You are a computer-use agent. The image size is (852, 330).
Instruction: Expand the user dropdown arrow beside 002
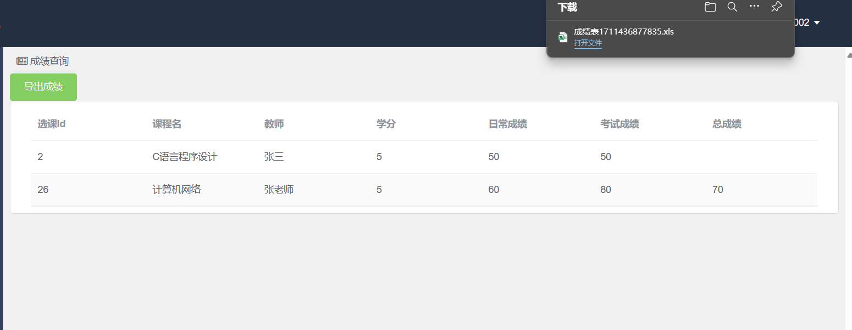click(817, 22)
